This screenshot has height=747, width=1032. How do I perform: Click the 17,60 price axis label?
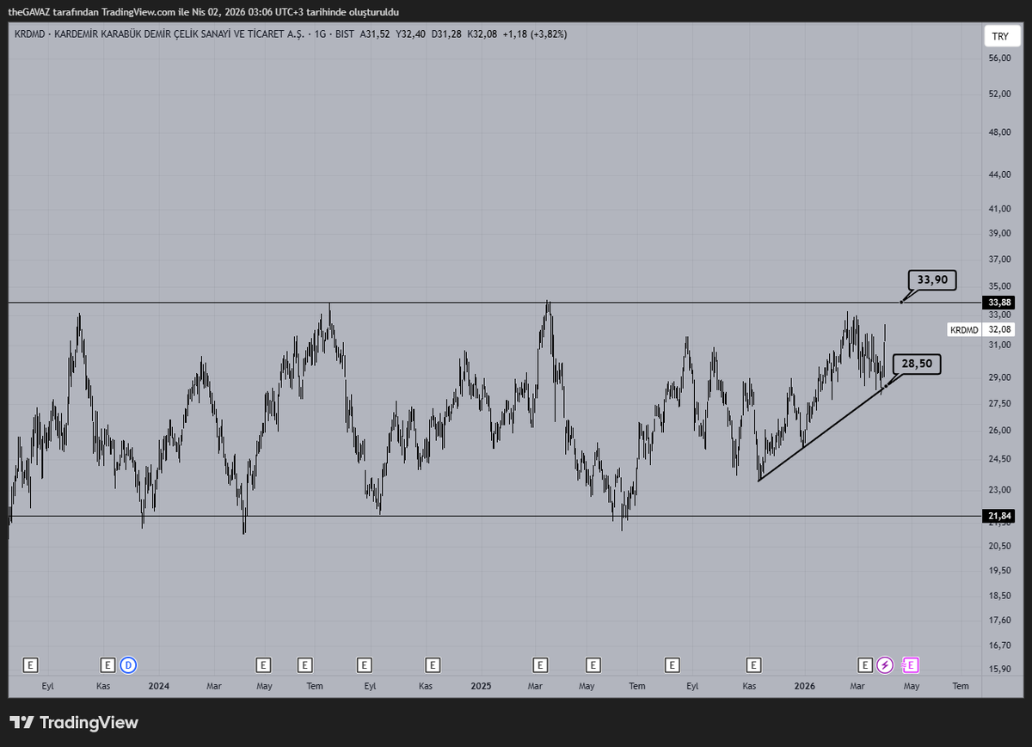tap(999, 619)
